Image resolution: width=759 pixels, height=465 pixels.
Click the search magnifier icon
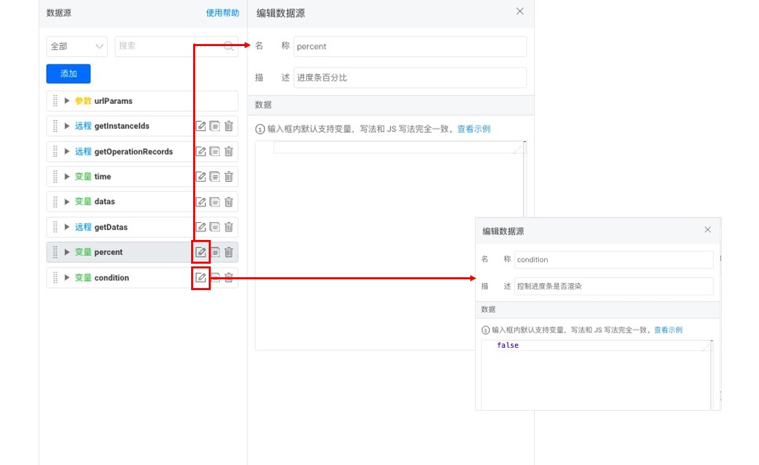pyautogui.click(x=228, y=47)
